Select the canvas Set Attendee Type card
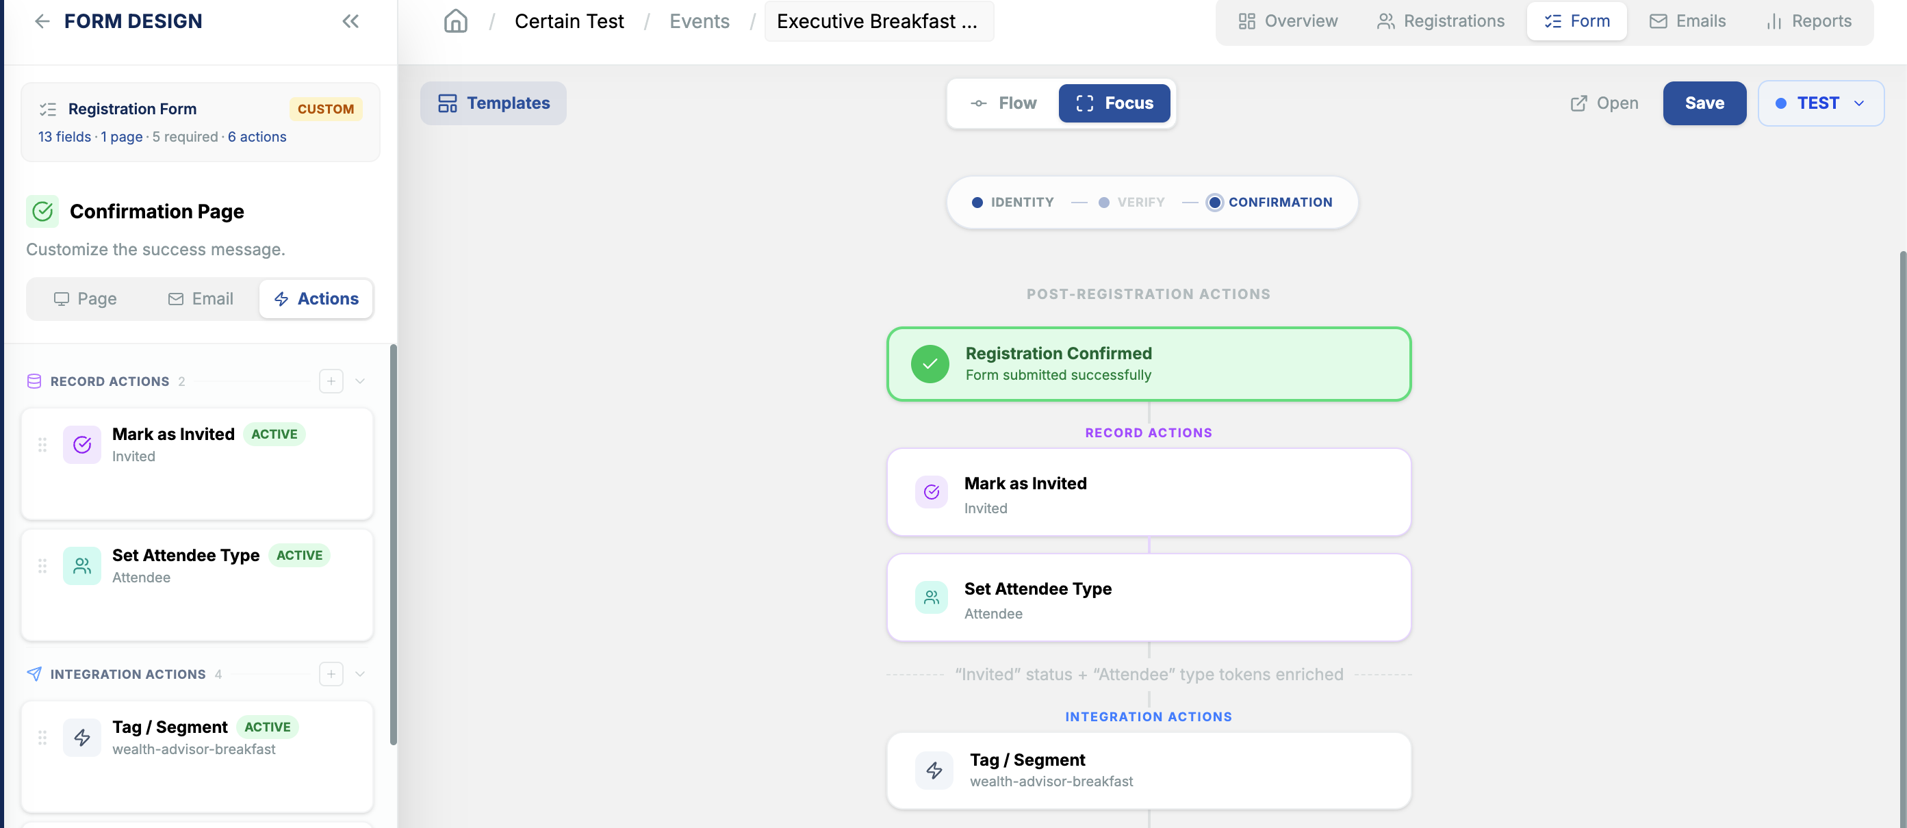Screen dimensions: 1907x828 tap(1148, 597)
